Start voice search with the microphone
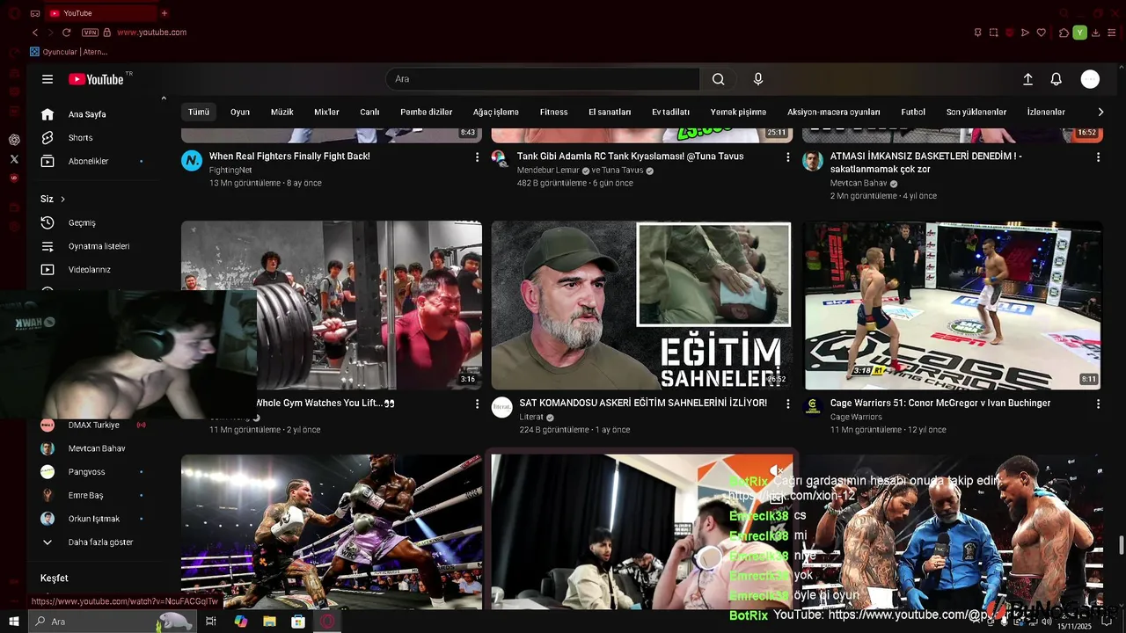The width and height of the screenshot is (1126, 633). [x=758, y=79]
